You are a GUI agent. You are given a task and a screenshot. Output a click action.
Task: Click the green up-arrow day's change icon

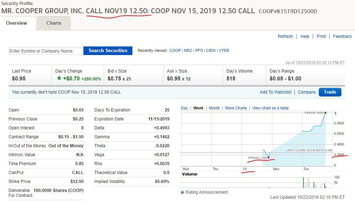click(59, 78)
